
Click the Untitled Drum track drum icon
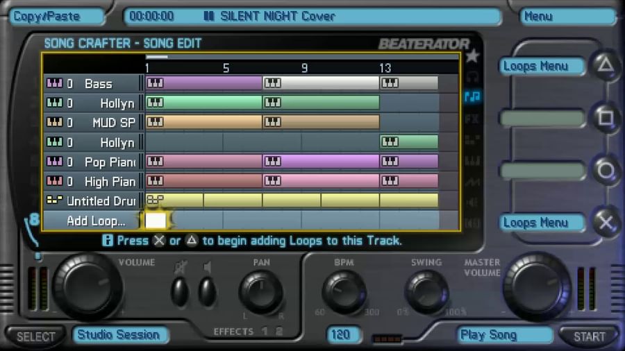click(x=55, y=200)
